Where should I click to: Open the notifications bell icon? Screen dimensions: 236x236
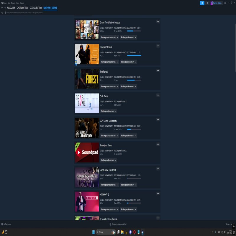(x=207, y=3)
